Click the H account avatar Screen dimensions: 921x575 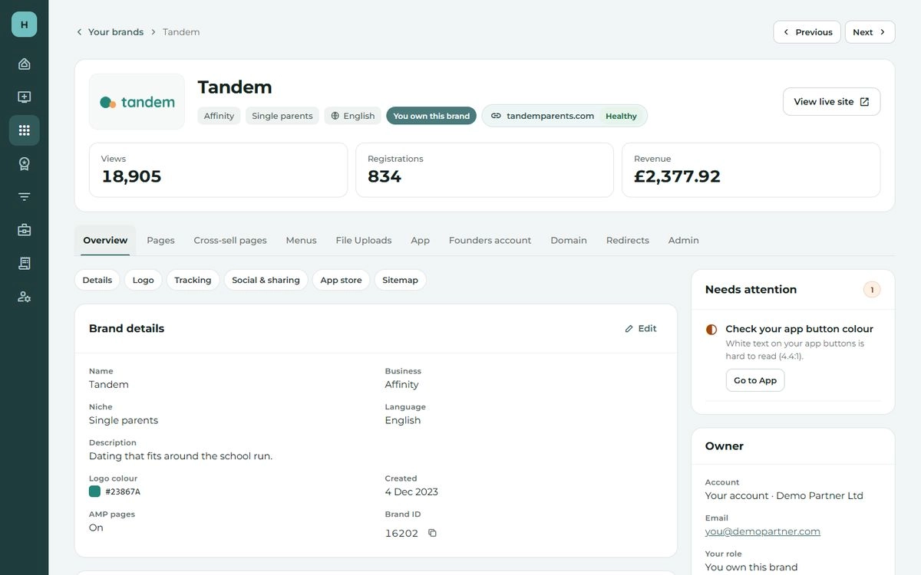pos(24,25)
